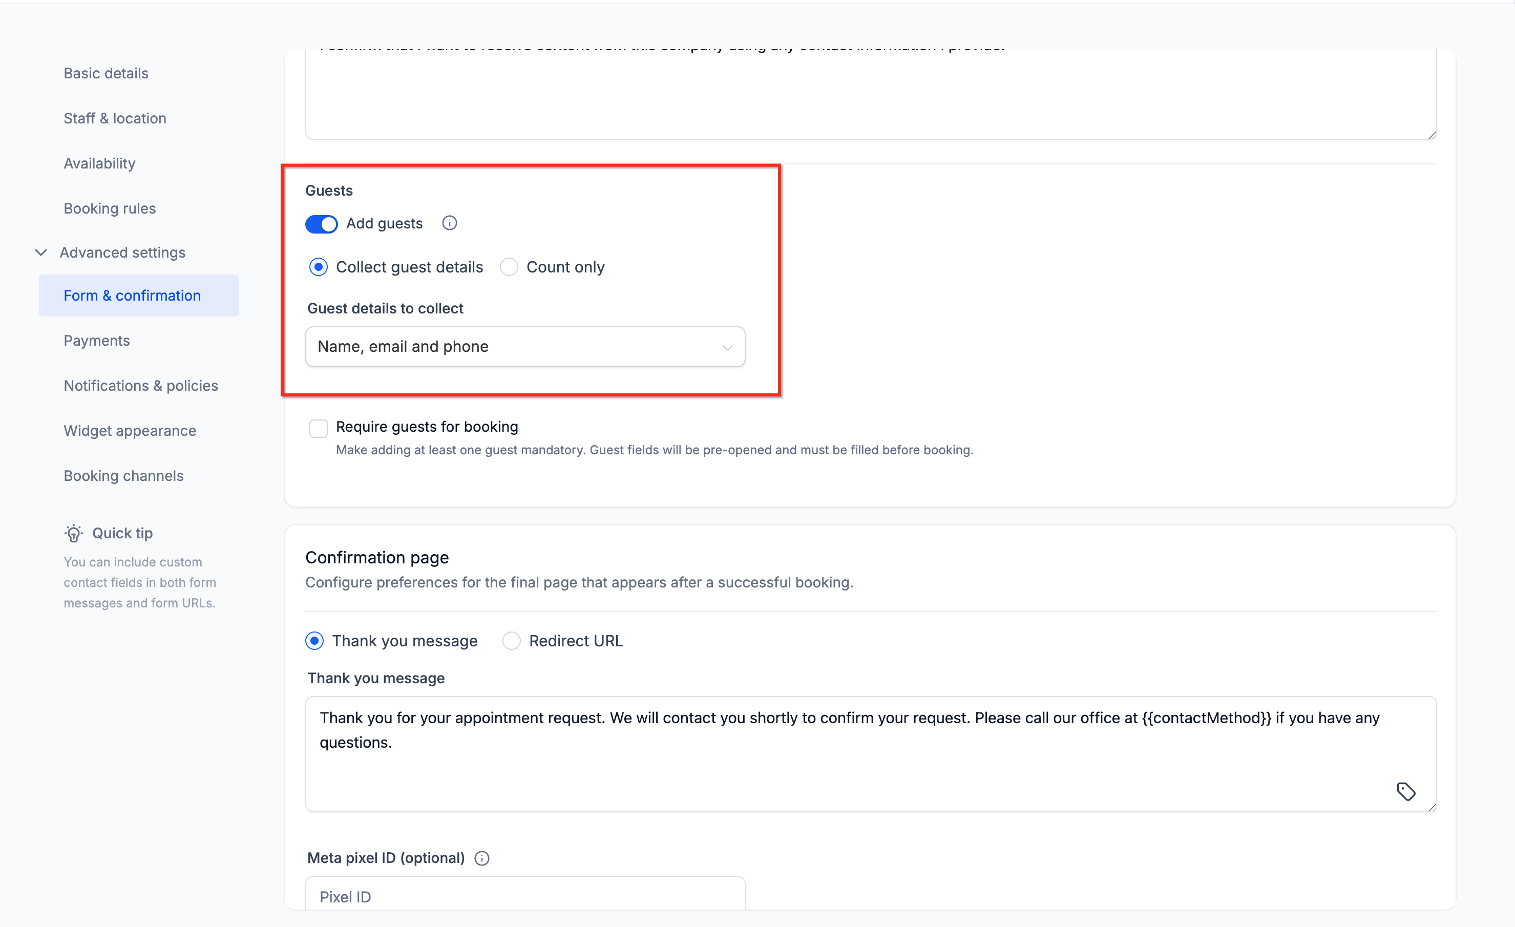The height and width of the screenshot is (927, 1515).
Task: Go to Staff & location
Action: (x=115, y=118)
